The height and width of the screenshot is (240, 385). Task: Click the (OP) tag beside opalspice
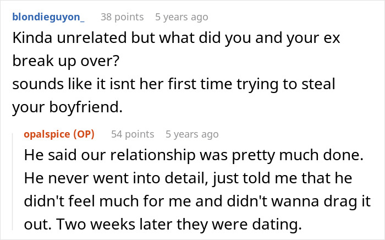[86, 134]
